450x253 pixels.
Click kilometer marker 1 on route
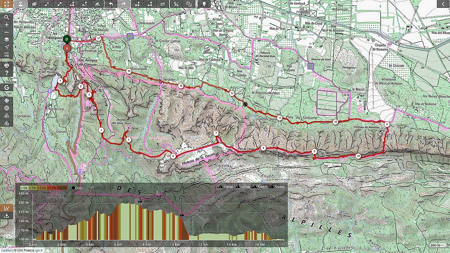pos(60,81)
